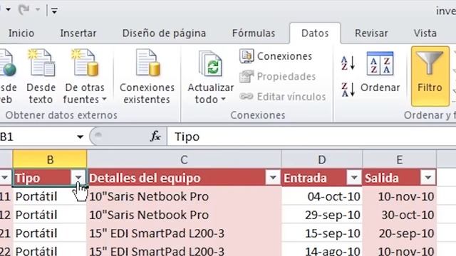
Task: Select cell with date 15-sep-10
Action: (x=322, y=233)
